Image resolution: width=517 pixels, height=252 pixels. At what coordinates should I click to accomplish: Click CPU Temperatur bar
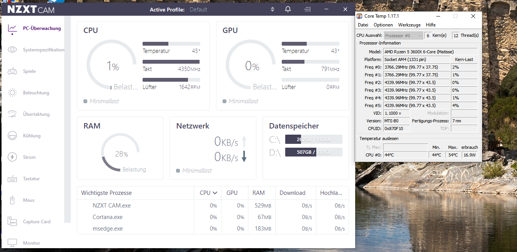point(171,44)
